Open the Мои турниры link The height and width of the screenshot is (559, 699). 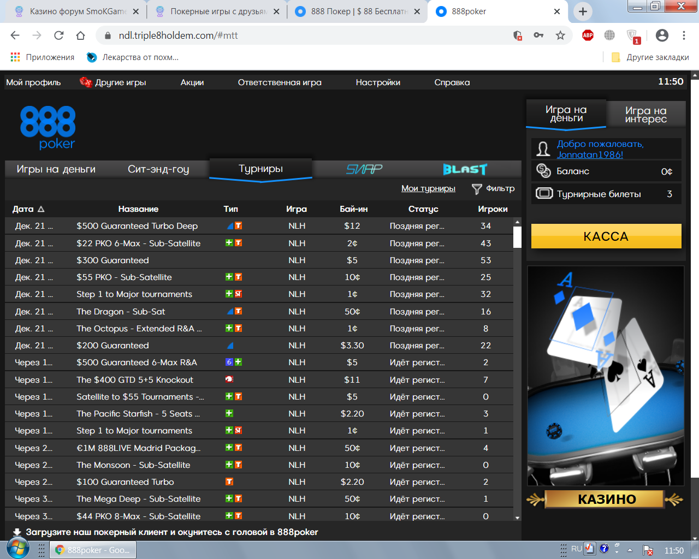pos(428,188)
